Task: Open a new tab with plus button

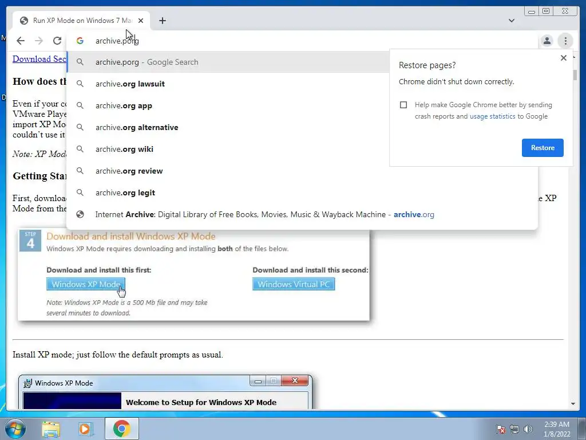Action: pyautogui.click(x=162, y=21)
